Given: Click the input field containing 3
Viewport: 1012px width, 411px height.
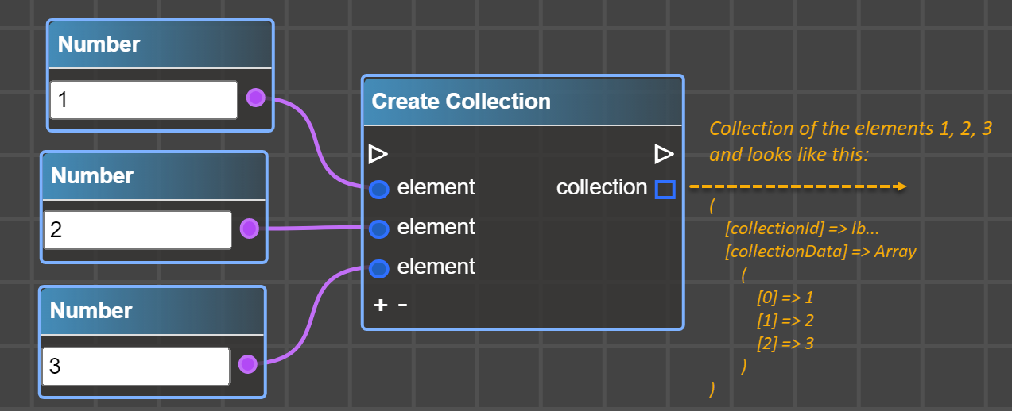Looking at the screenshot, I should pos(136,366).
